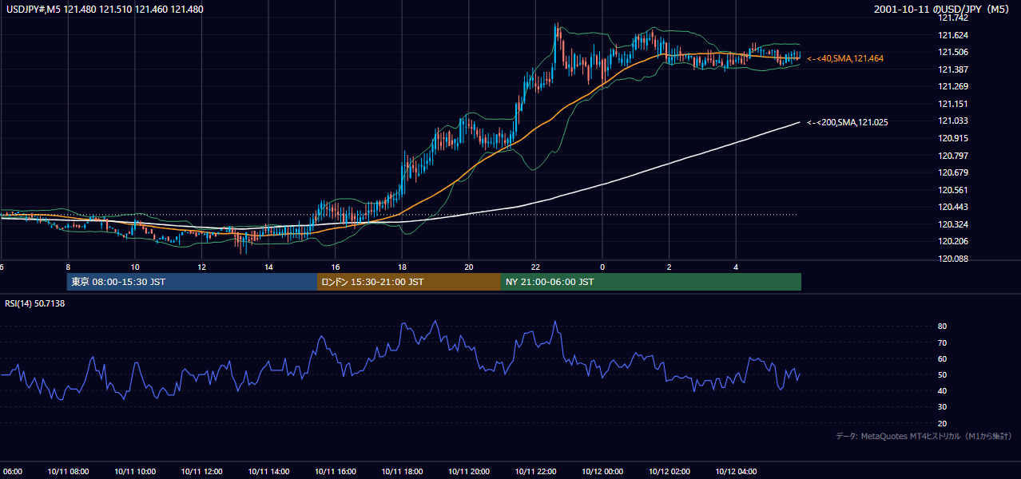Click the 10/11 08:00 time axis label
This screenshot has height=479, width=1021.
point(68,472)
